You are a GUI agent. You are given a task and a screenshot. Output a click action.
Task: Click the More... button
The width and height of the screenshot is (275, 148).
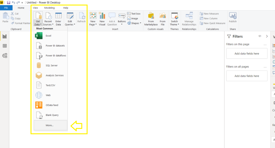(x=50, y=125)
